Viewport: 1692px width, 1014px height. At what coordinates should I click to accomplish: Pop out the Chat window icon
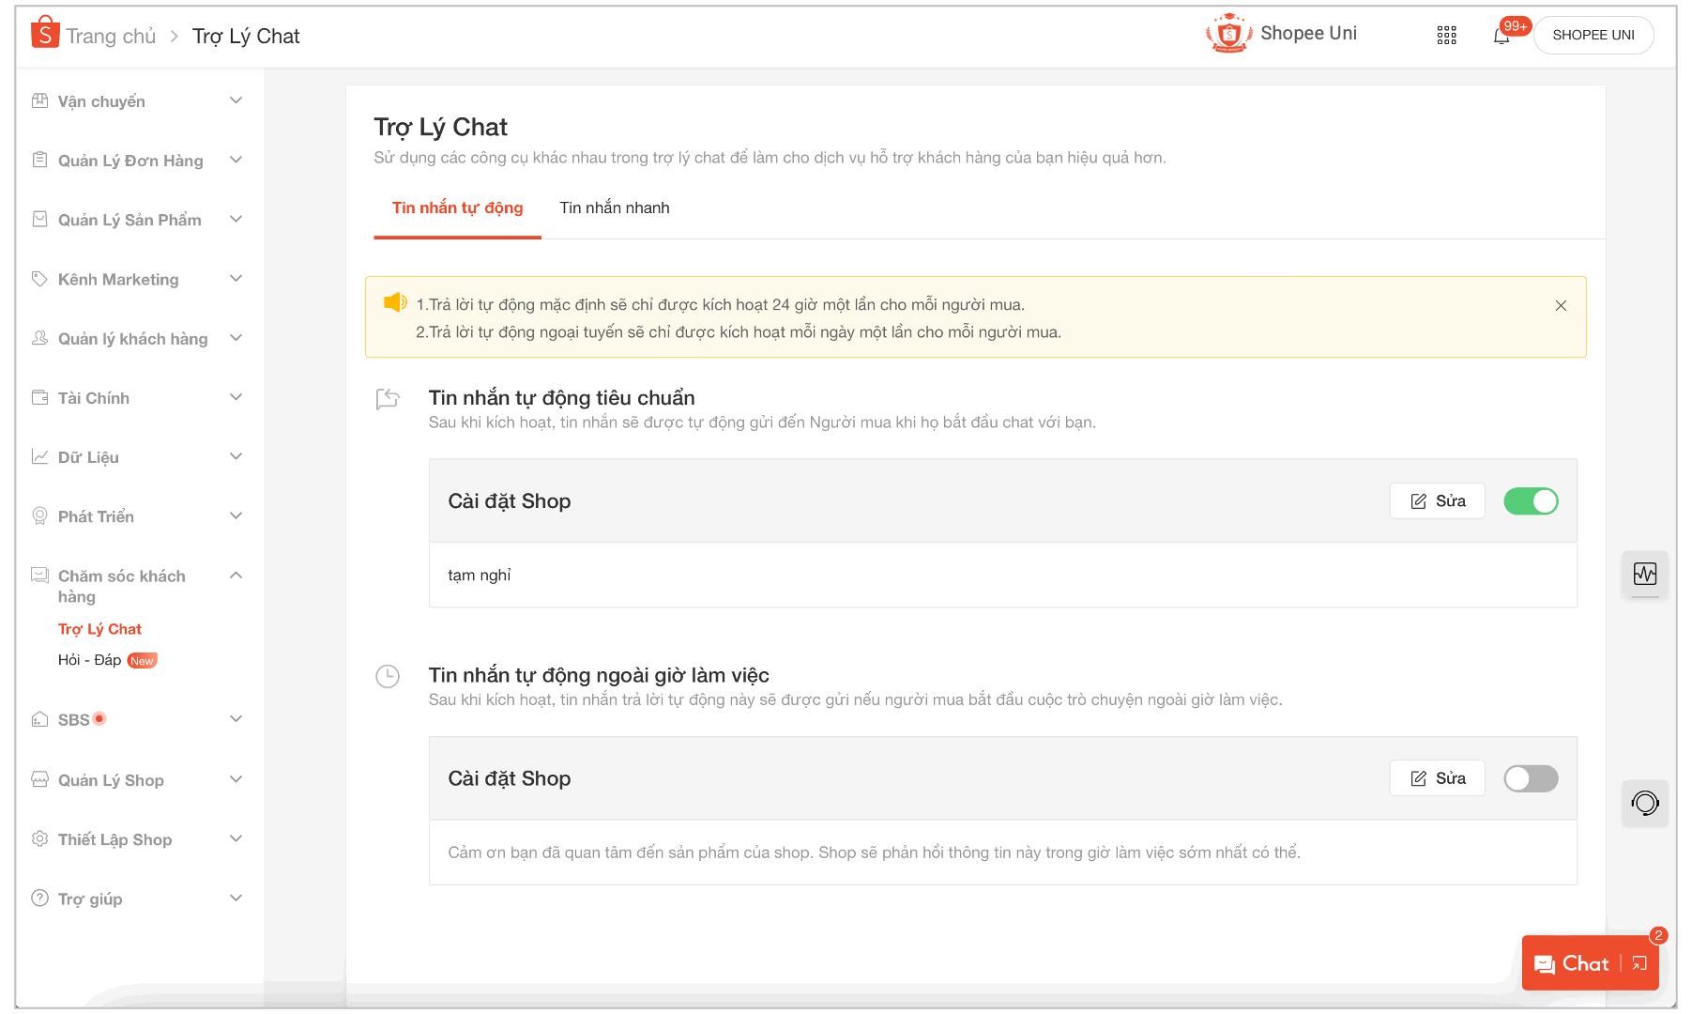tap(1639, 963)
